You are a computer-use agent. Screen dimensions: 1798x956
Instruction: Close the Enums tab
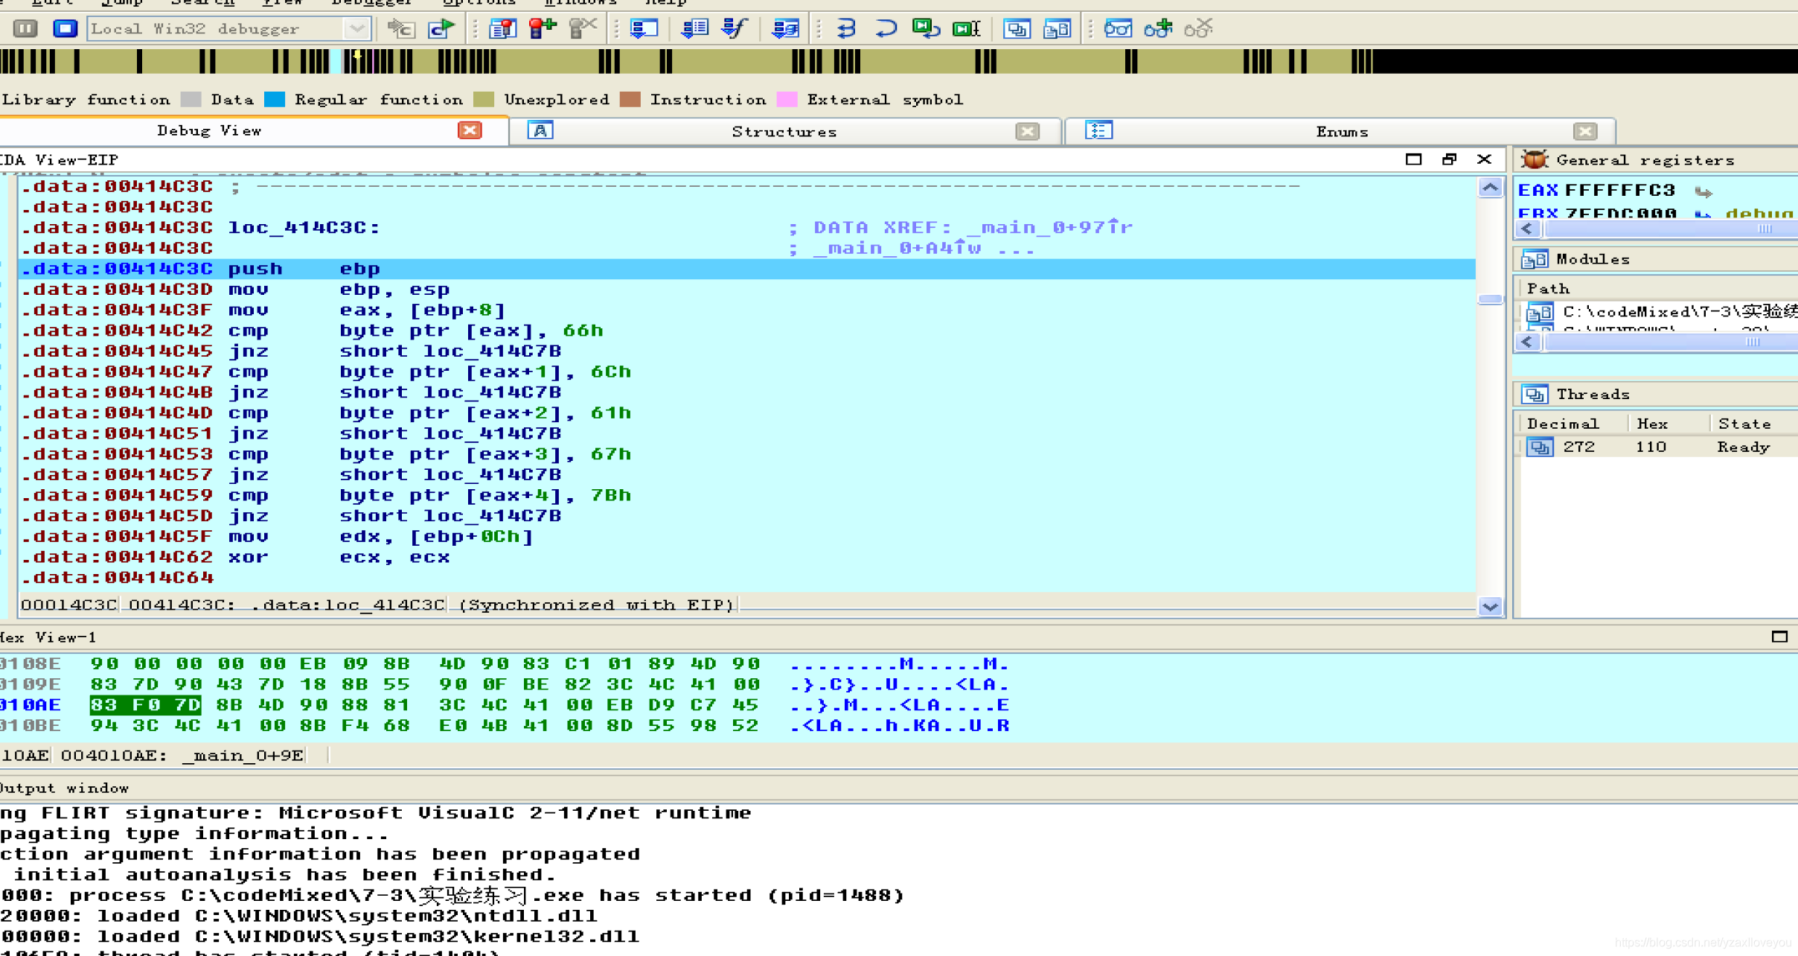1585,132
